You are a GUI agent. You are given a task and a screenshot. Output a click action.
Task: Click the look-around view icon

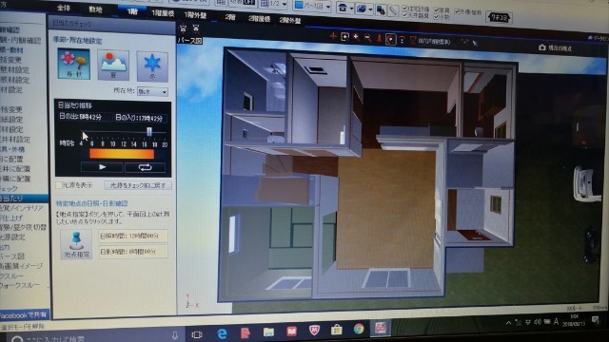point(402,40)
